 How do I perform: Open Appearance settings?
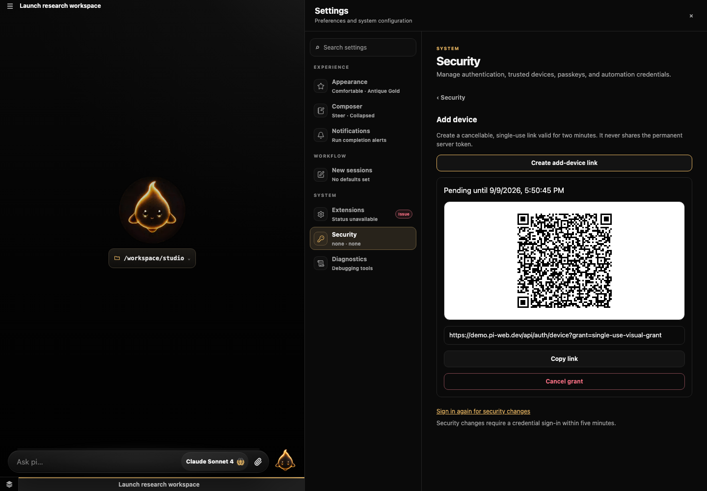(363, 86)
